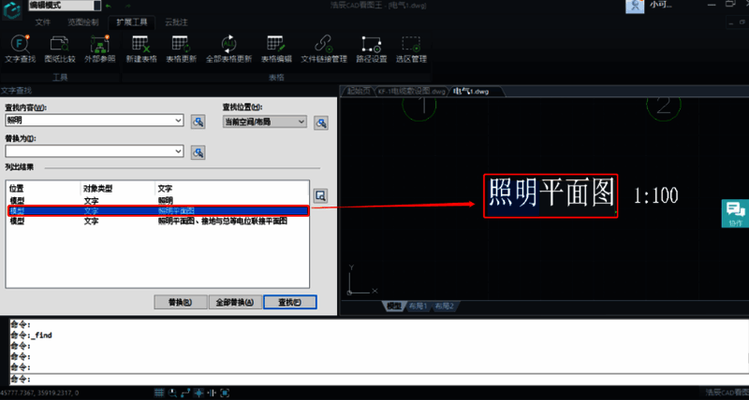Click the bottom 命令 command input line
Screen dimensions: 749x400
[x=377, y=379]
